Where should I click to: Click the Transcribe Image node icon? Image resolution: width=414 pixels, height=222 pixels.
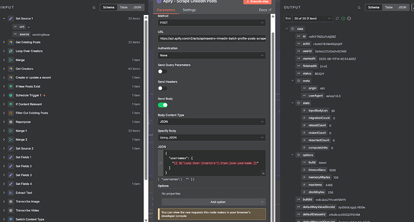[x=11, y=202]
